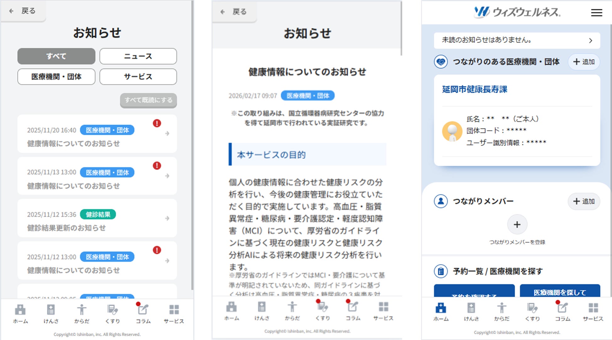The height and width of the screenshot is (340, 612).
Task: Select 医療機関・団体 filter button
Action: (56, 77)
